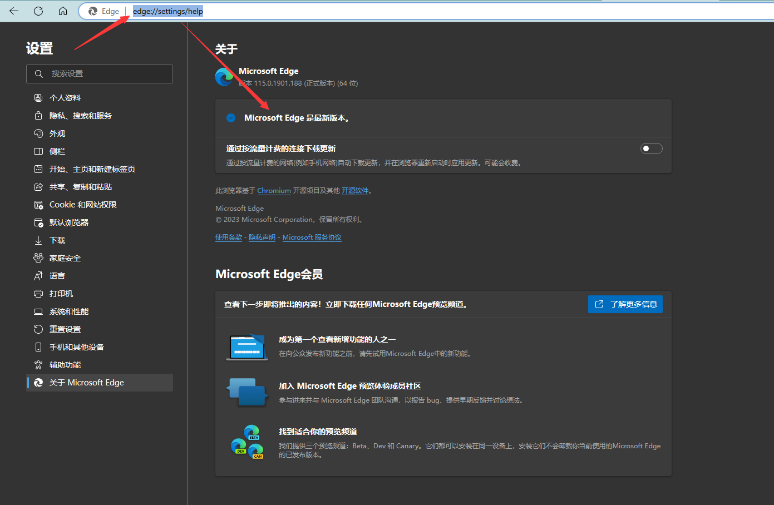Click the 语言 language icon
The height and width of the screenshot is (505, 774).
click(38, 276)
